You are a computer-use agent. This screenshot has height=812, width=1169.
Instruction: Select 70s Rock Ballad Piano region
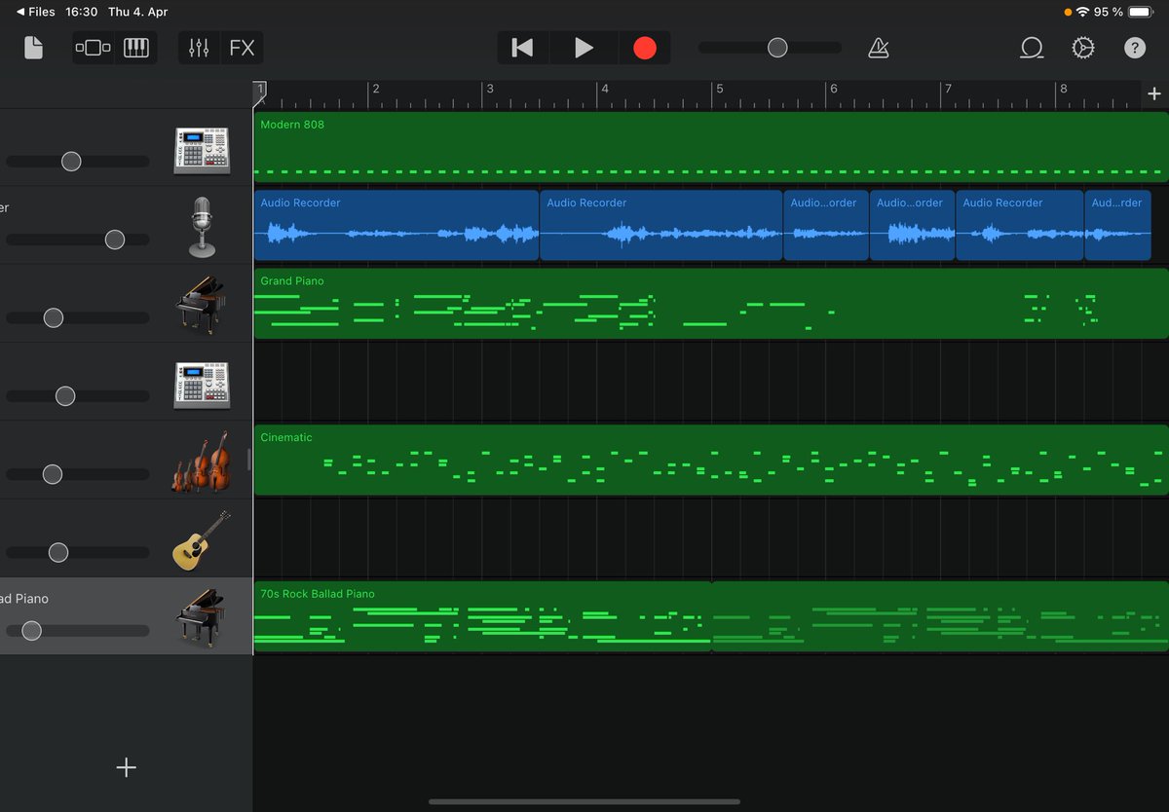(x=483, y=616)
